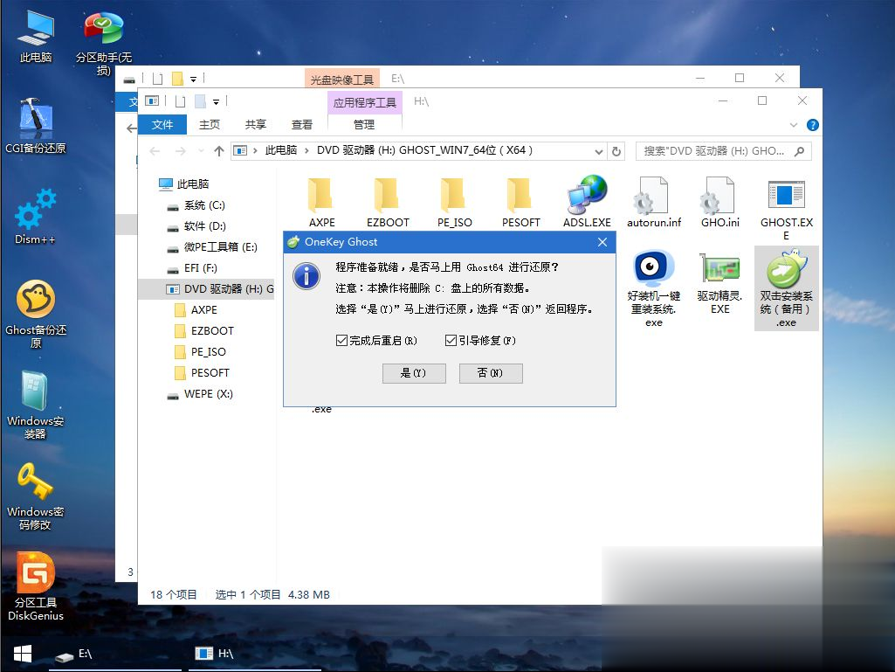The height and width of the screenshot is (672, 895).
Task: Open address bar history dropdown
Action: coord(598,151)
